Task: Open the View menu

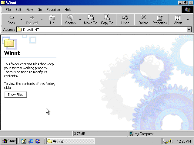Action: pos(29,10)
